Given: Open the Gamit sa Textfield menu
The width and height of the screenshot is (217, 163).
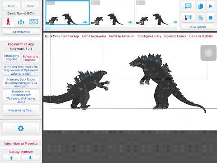Looking at the screenshot, I should (x=201, y=36).
